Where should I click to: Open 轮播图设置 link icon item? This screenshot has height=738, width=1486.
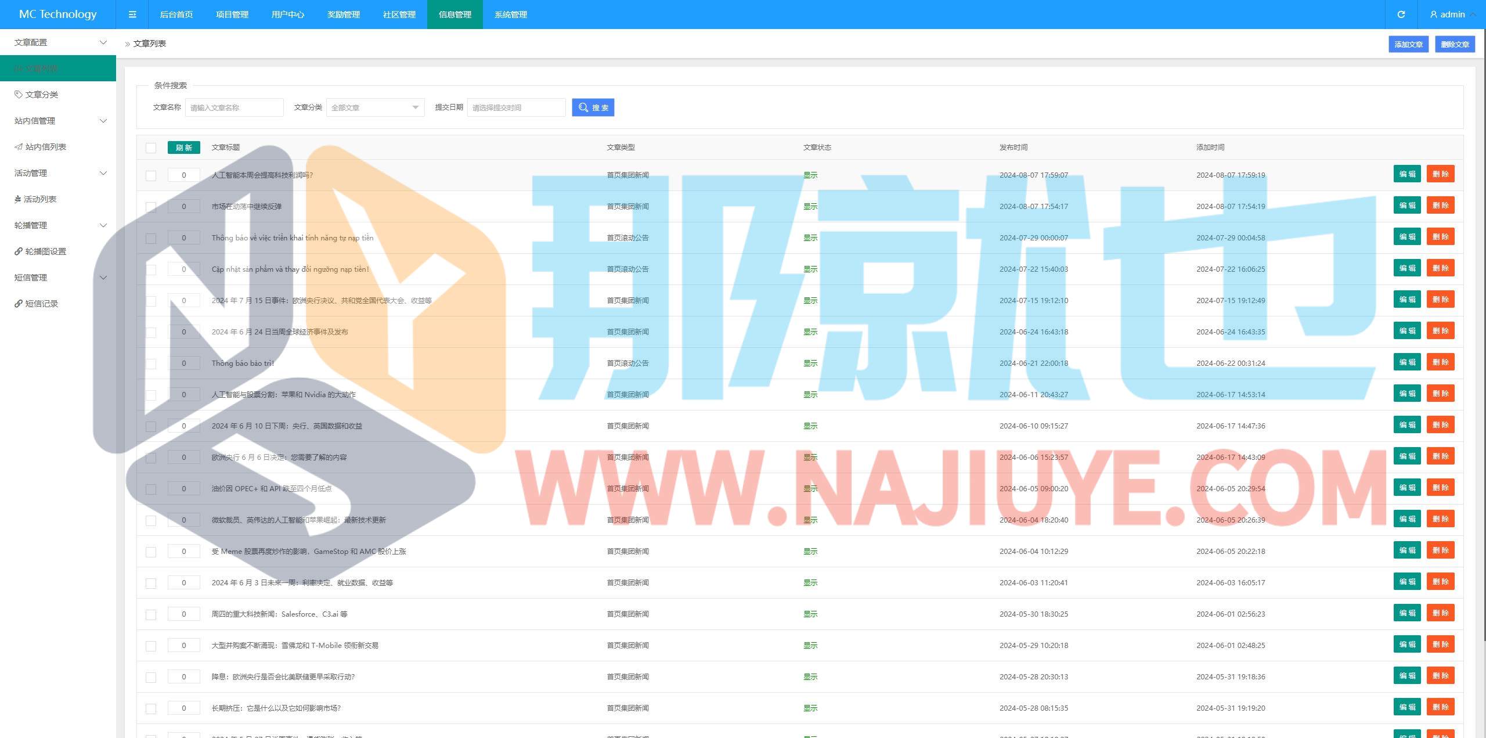click(45, 251)
